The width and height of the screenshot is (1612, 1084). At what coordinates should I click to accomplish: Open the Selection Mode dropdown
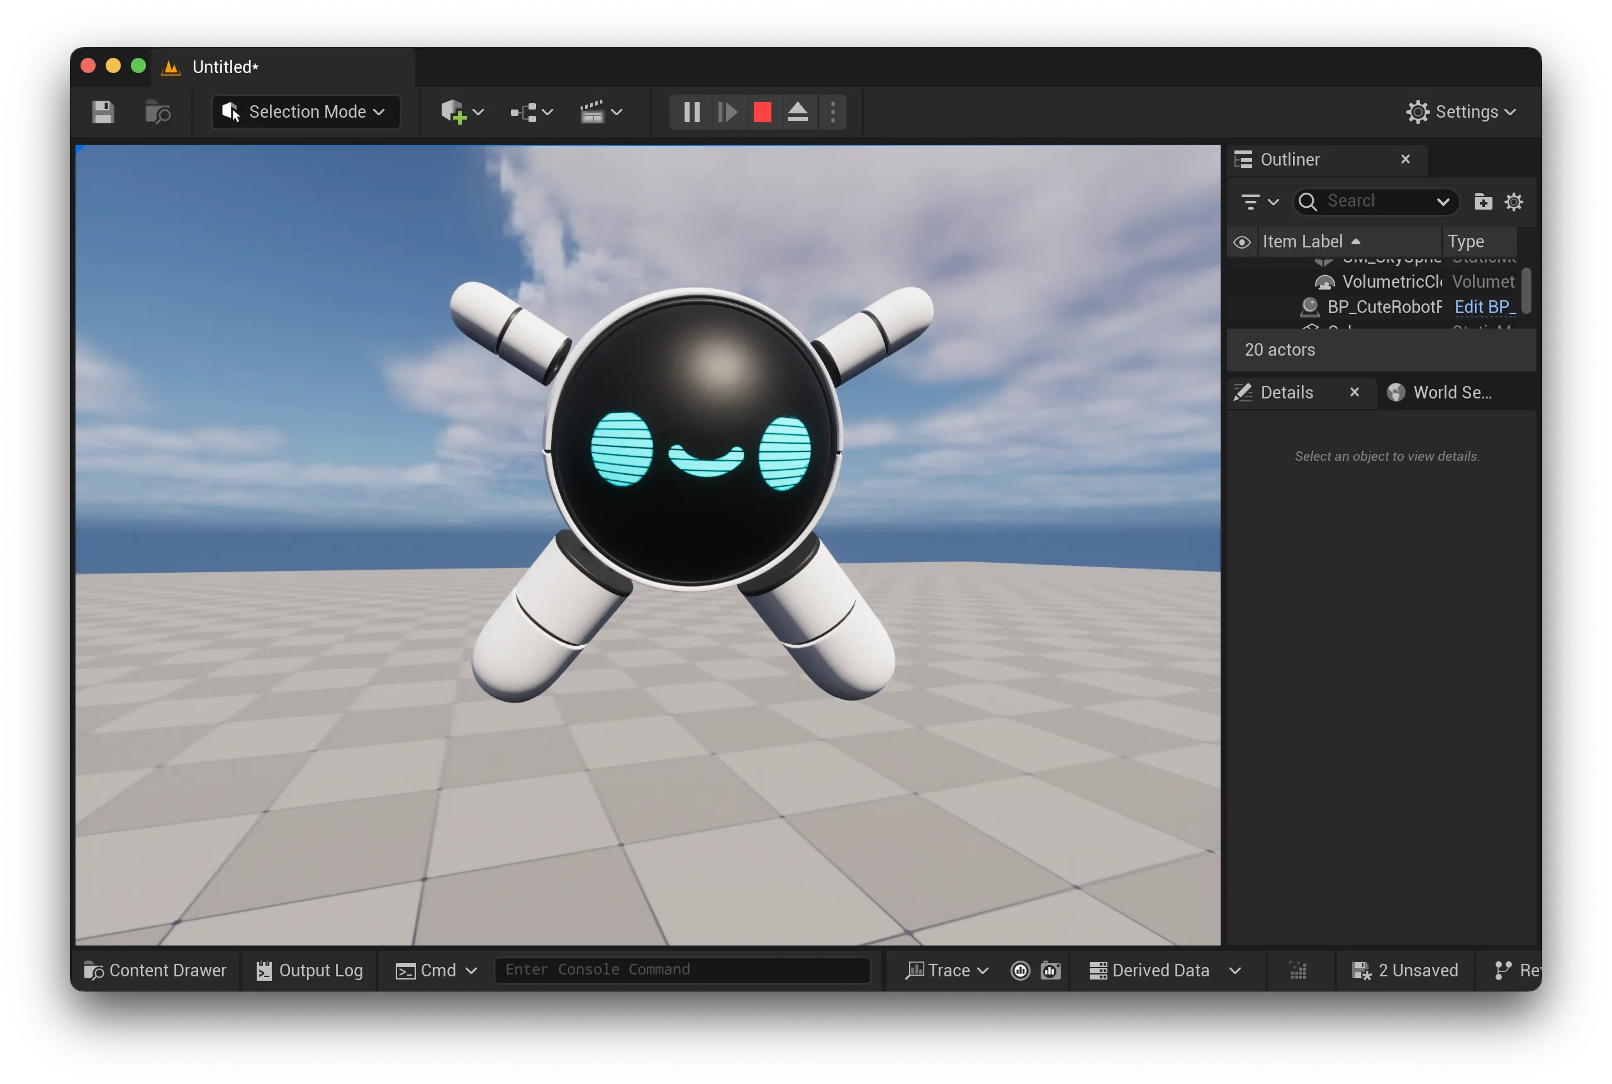tap(306, 112)
